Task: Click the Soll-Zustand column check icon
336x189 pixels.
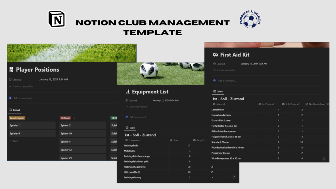Action: click(283, 104)
